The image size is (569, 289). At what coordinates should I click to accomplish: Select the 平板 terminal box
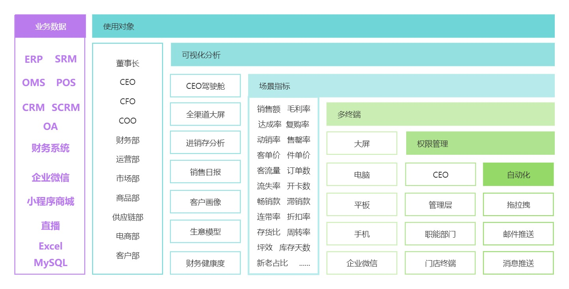coord(362,205)
